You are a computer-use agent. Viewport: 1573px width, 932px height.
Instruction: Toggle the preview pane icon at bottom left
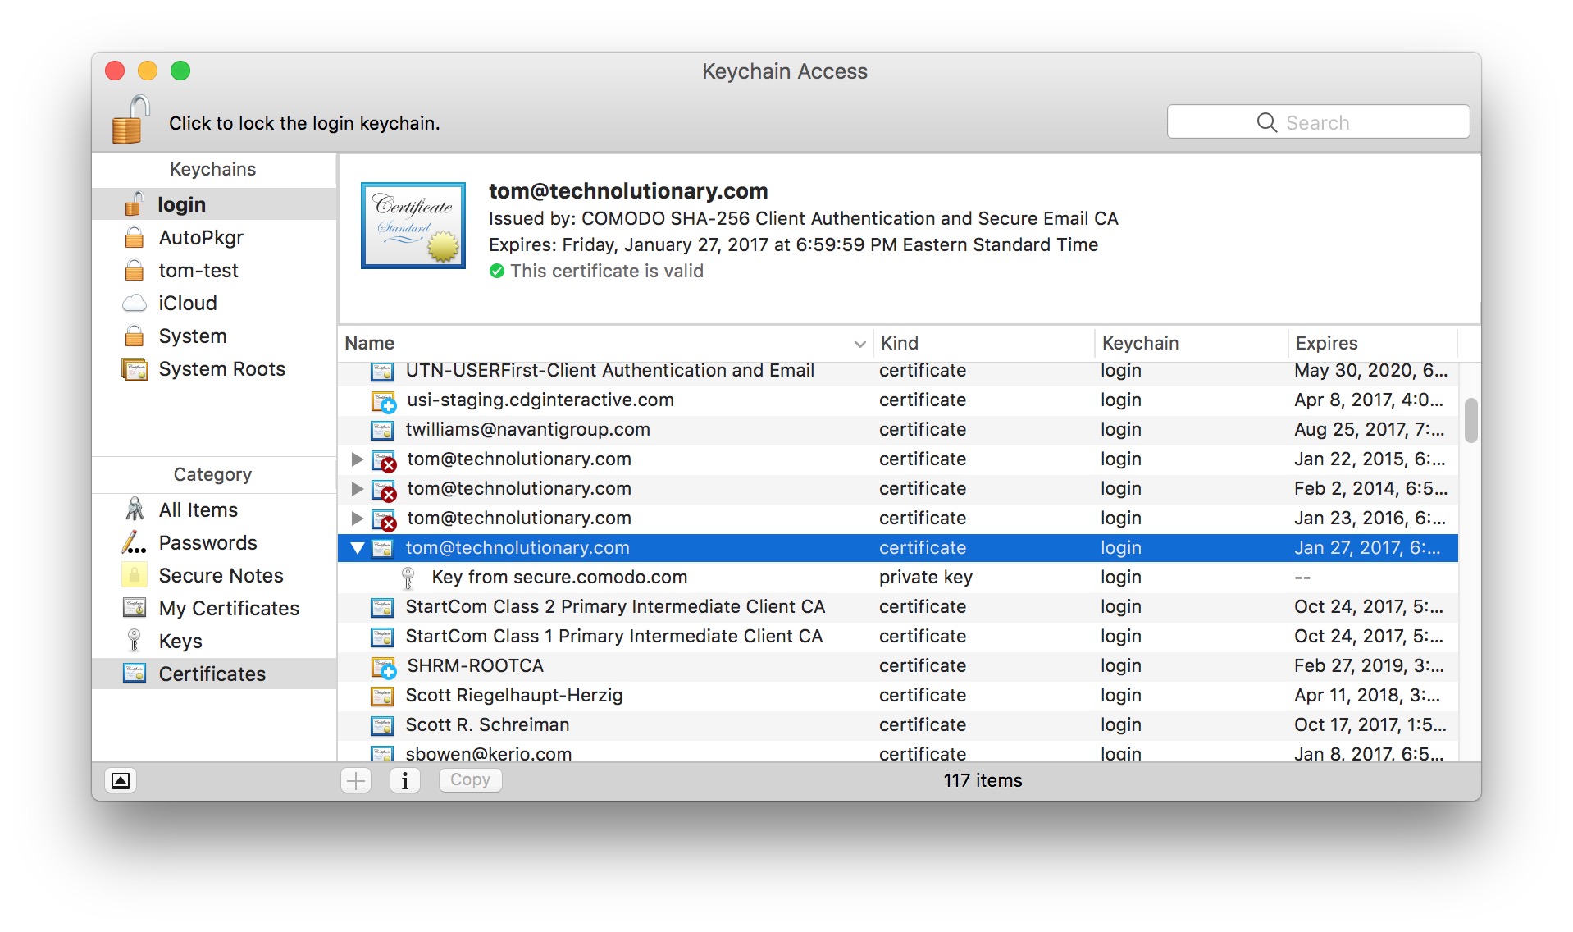pos(121,780)
